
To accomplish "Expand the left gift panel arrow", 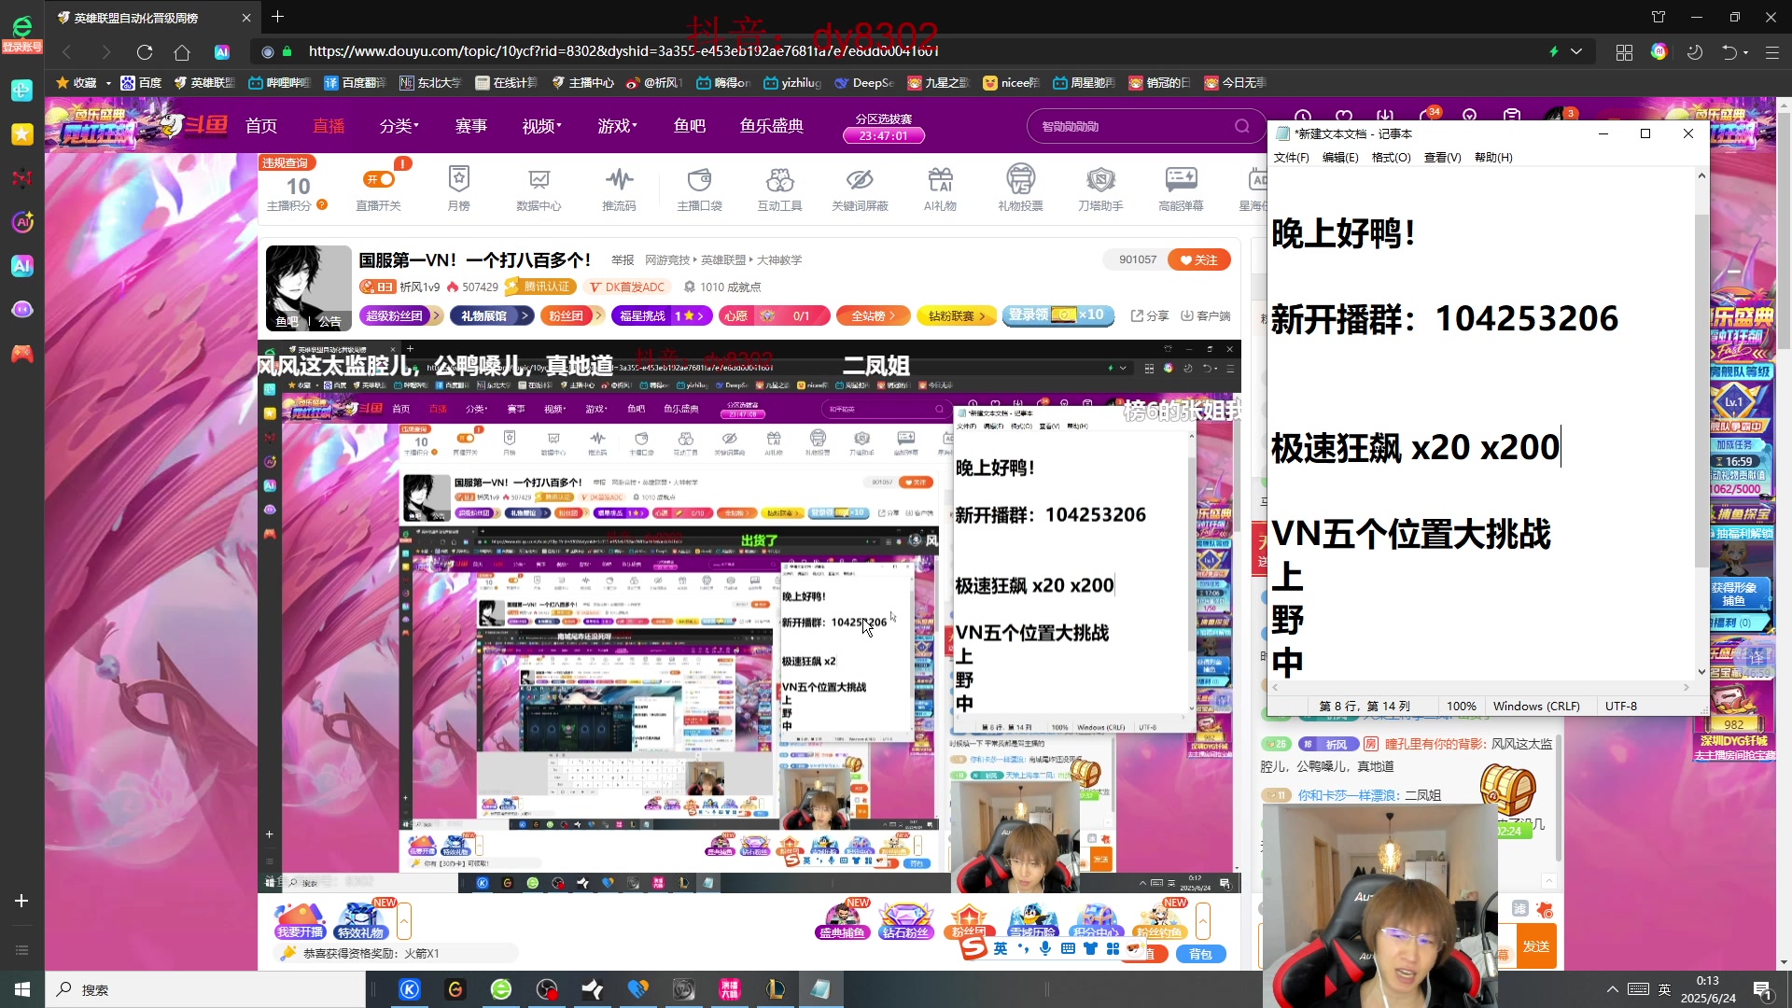I will tap(404, 921).
